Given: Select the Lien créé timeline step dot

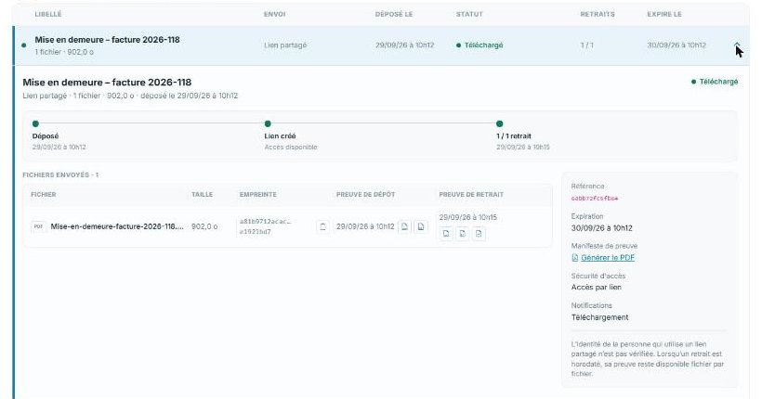Looking at the screenshot, I should click(268, 123).
